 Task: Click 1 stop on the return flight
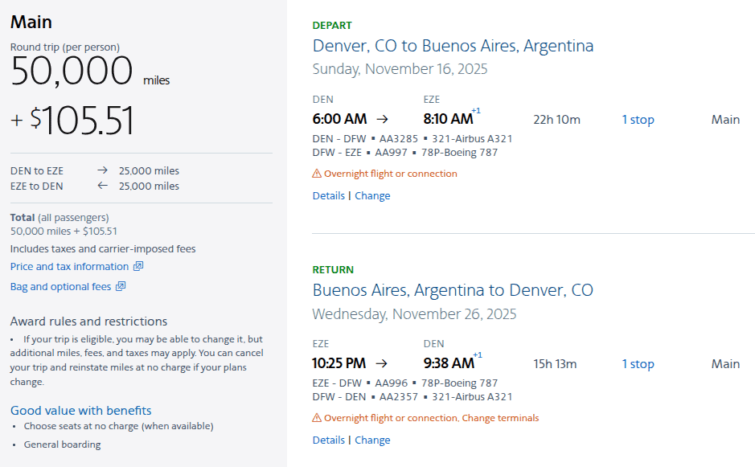click(x=638, y=363)
